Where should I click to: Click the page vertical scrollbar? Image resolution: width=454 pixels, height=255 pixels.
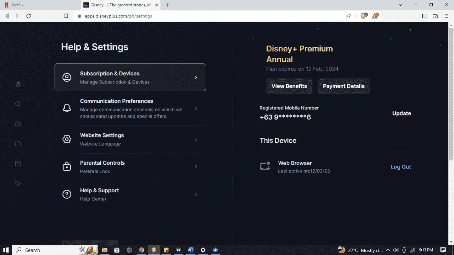[451, 94]
